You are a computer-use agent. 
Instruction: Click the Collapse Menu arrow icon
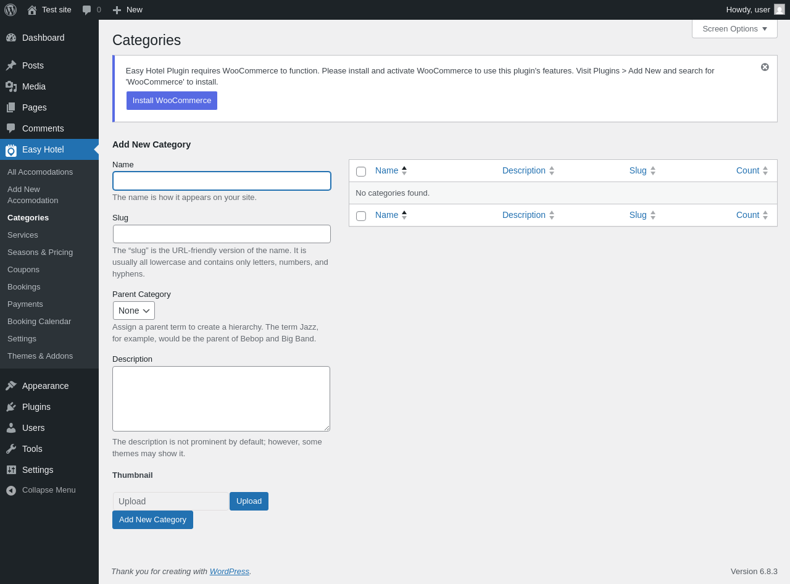coord(11,490)
